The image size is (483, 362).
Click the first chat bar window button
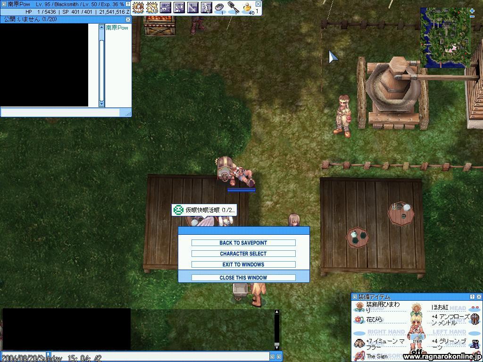tap(272, 356)
